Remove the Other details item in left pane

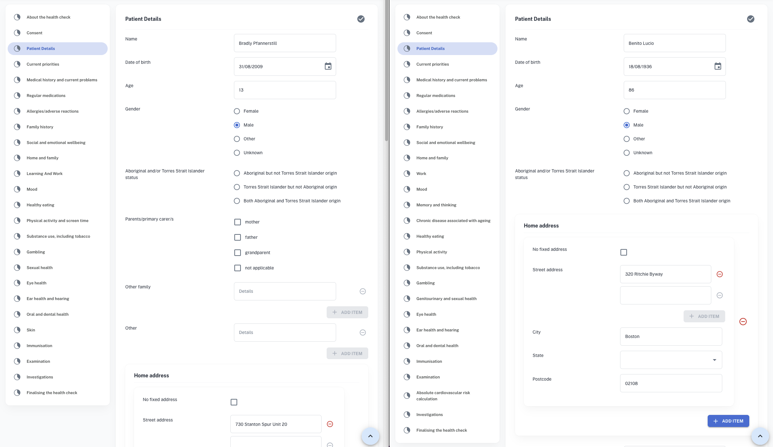(363, 333)
